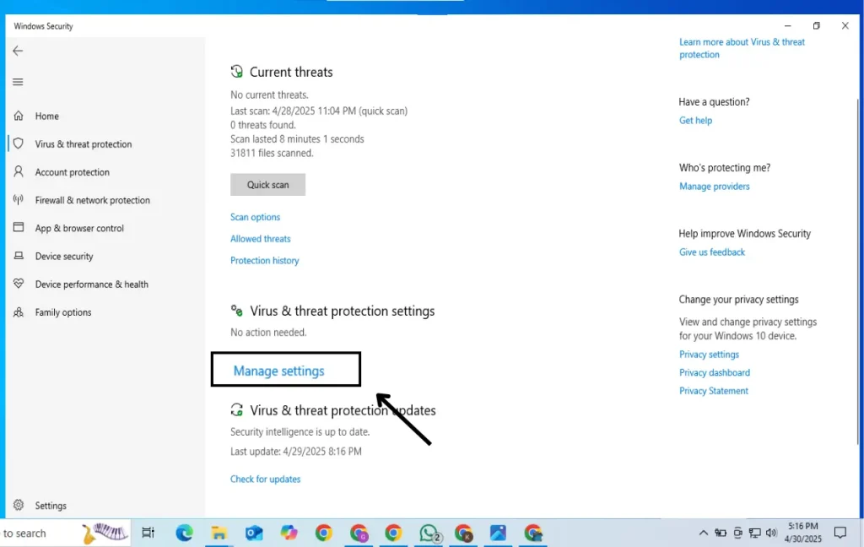Open Home from the sidebar menu
864x547 pixels.
click(46, 116)
